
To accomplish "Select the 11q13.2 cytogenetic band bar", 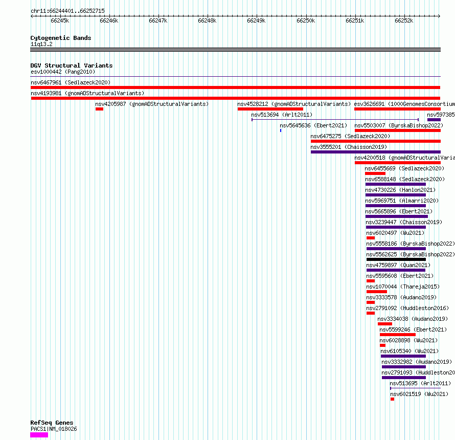I will pos(235,50).
